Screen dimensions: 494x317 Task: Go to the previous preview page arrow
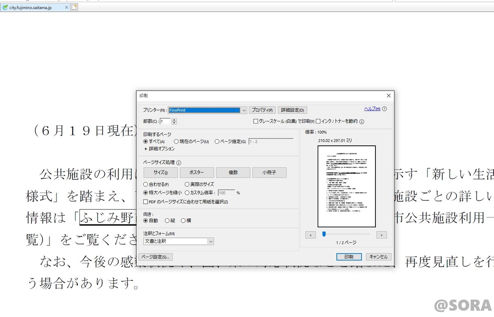pyautogui.click(x=310, y=235)
